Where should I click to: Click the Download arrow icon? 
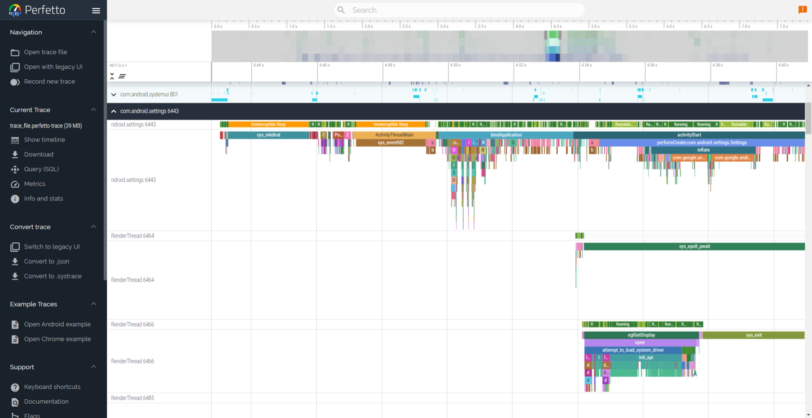(x=15, y=155)
